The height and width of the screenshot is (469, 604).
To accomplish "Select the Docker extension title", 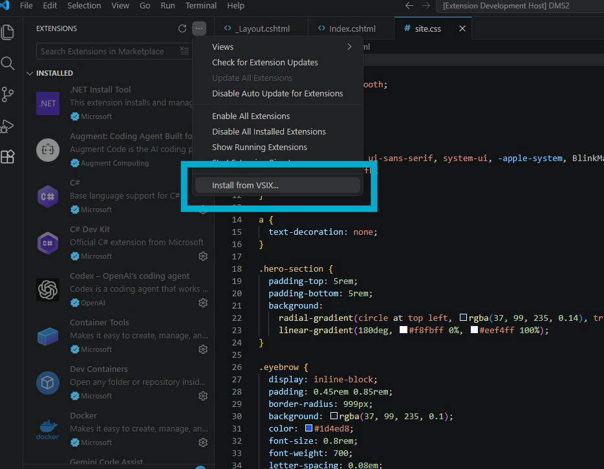I will [x=83, y=416].
